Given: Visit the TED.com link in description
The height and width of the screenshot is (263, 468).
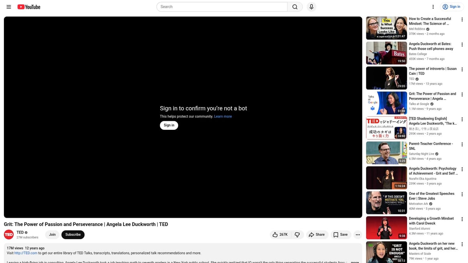Looking at the screenshot, I should 26,253.
